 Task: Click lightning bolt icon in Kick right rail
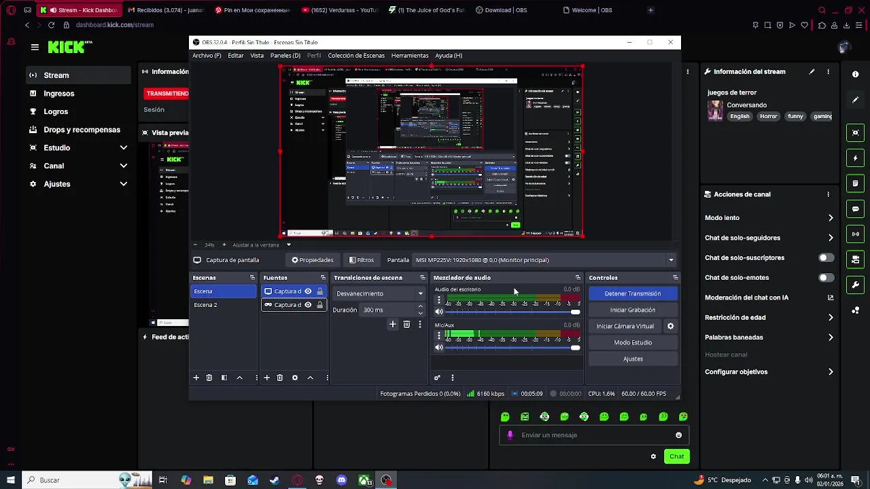pos(856,158)
